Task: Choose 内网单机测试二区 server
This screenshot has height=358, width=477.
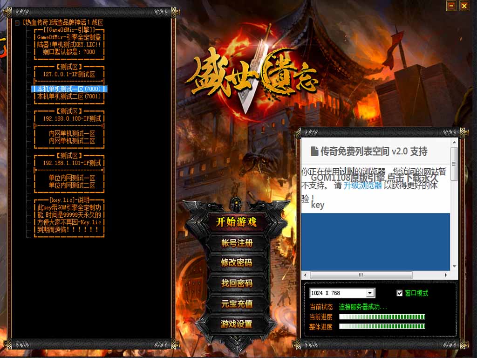Action: tap(72, 141)
